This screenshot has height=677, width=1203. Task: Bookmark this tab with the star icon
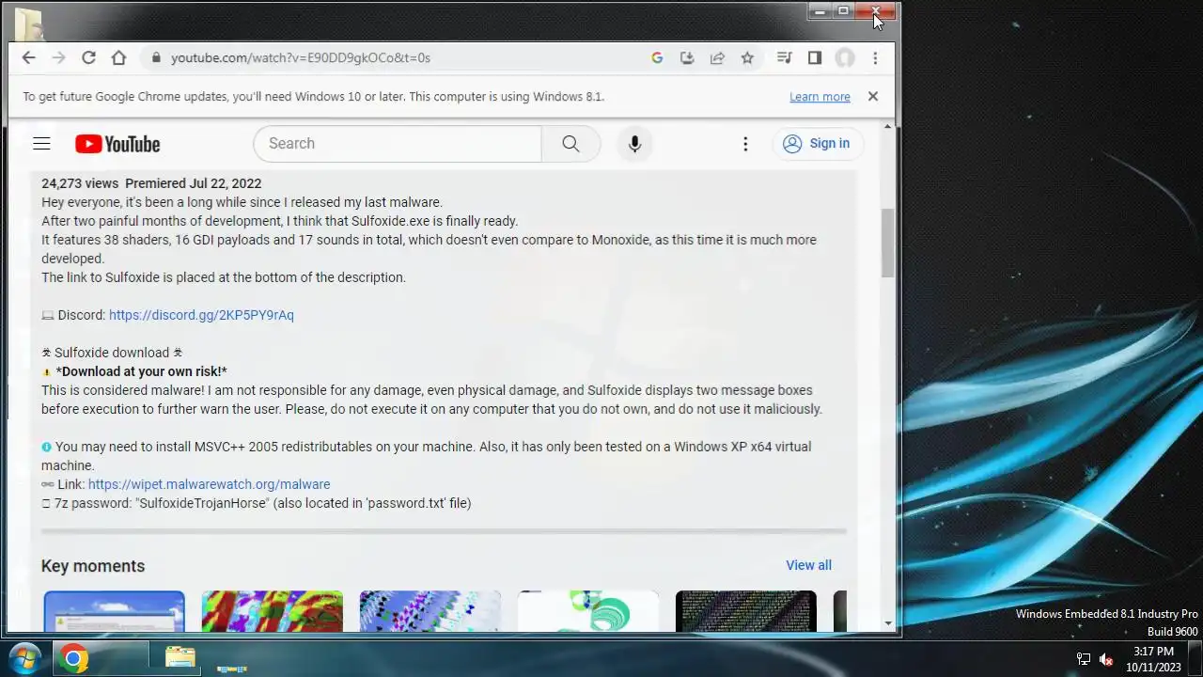click(747, 58)
